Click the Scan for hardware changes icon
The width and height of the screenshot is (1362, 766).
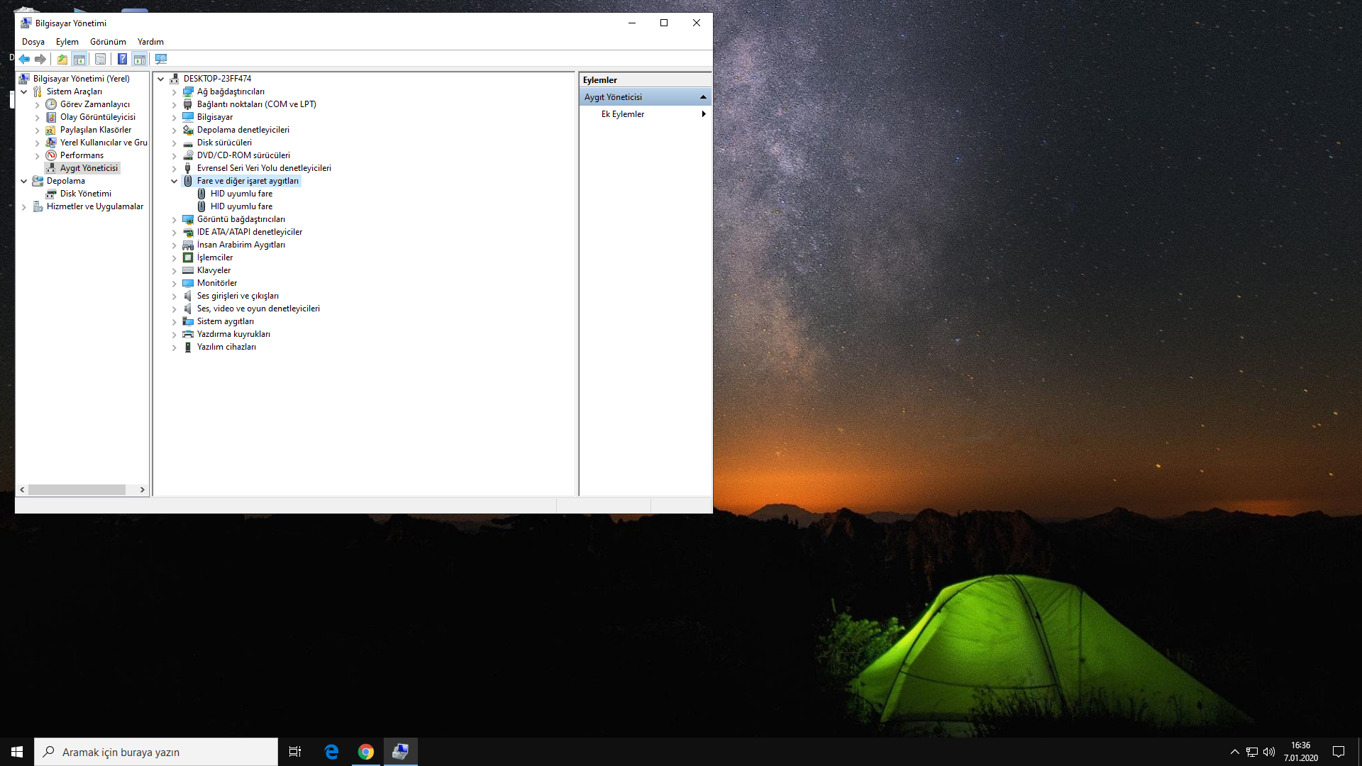(161, 59)
